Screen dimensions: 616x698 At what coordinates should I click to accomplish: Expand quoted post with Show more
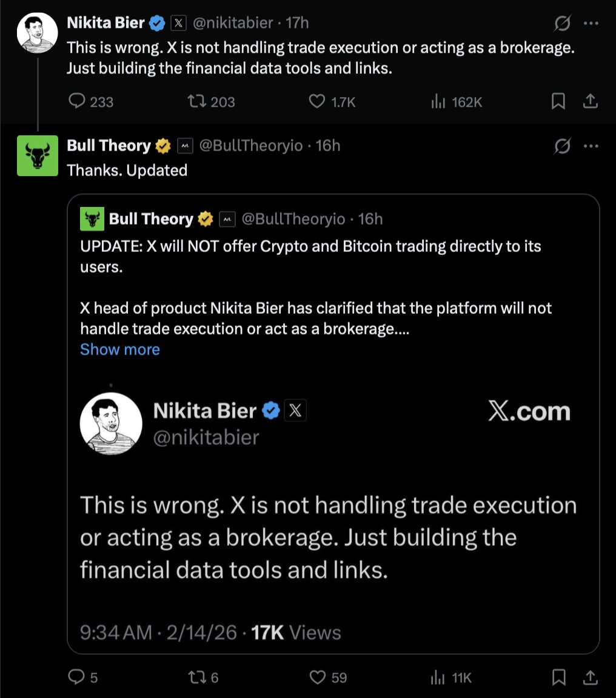[x=120, y=350]
